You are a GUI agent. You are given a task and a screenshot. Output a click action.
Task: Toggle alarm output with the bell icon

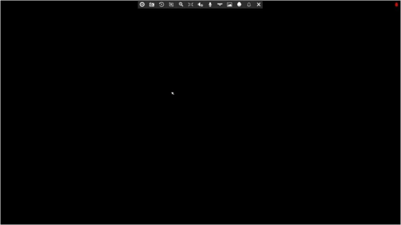(x=249, y=5)
